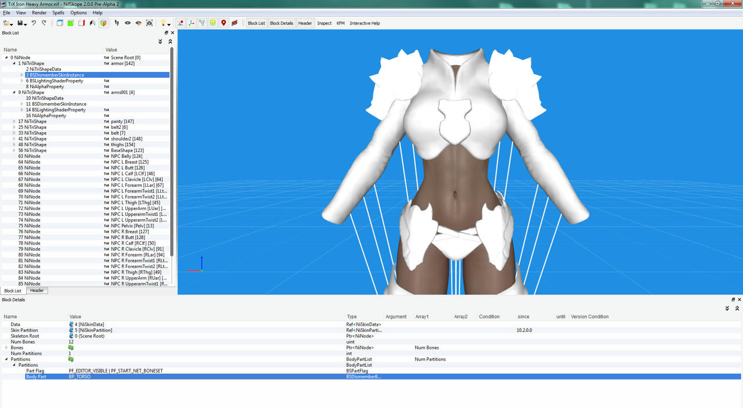Click the Undo arrow icon
The image size is (743, 408).
(x=34, y=23)
